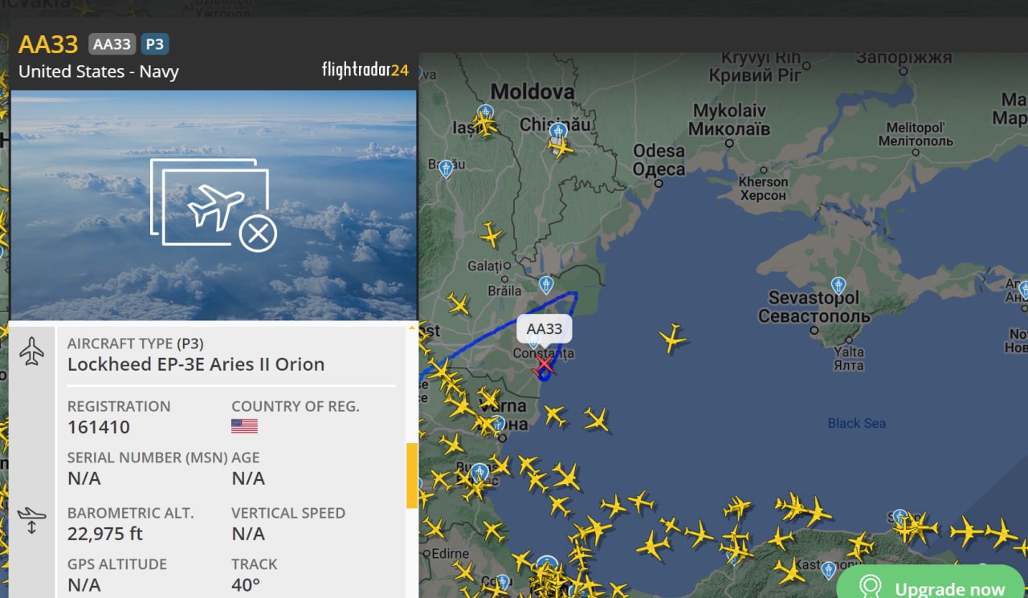Click the no-photo placeholder icon
The image size is (1028, 598).
pyautogui.click(x=214, y=205)
